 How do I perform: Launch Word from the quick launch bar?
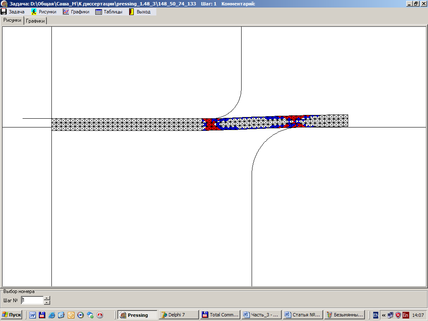pyautogui.click(x=33, y=315)
